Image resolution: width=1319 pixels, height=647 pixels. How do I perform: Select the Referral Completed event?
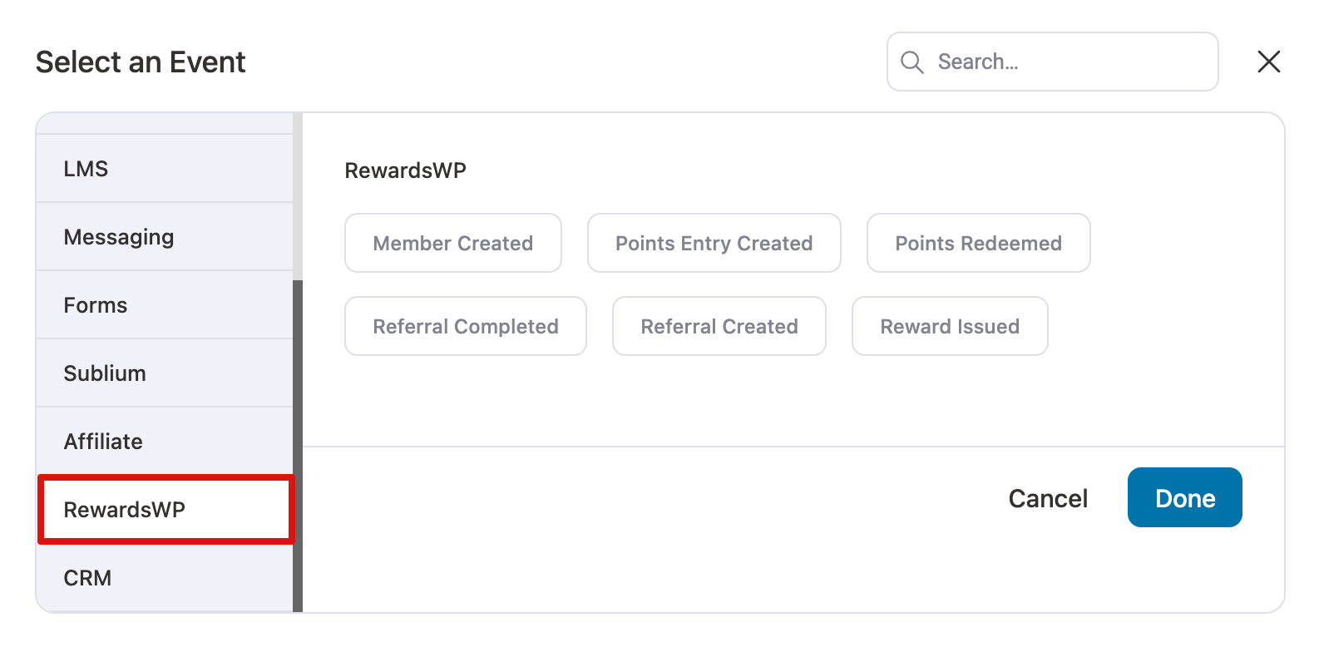pos(465,326)
